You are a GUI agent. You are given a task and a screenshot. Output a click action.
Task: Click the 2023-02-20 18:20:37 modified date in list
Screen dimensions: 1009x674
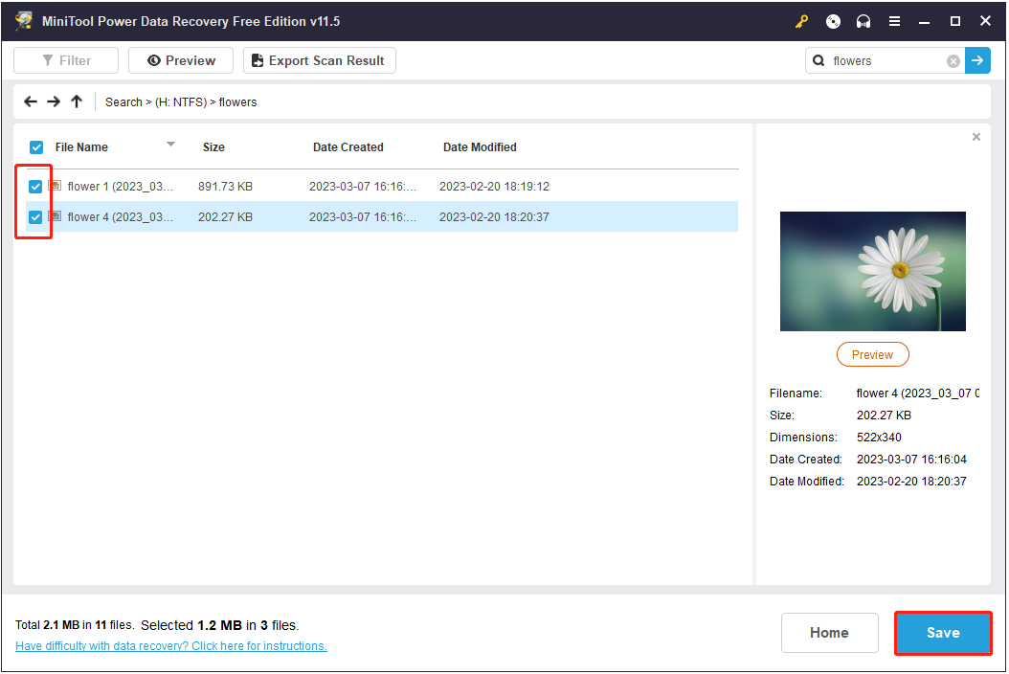[x=494, y=217]
